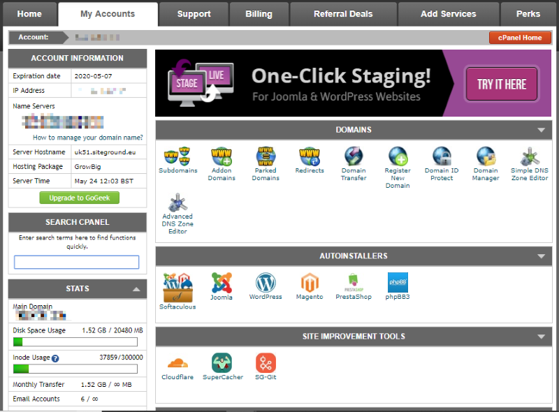Launch the WordPress autoinstaller

[266, 286]
